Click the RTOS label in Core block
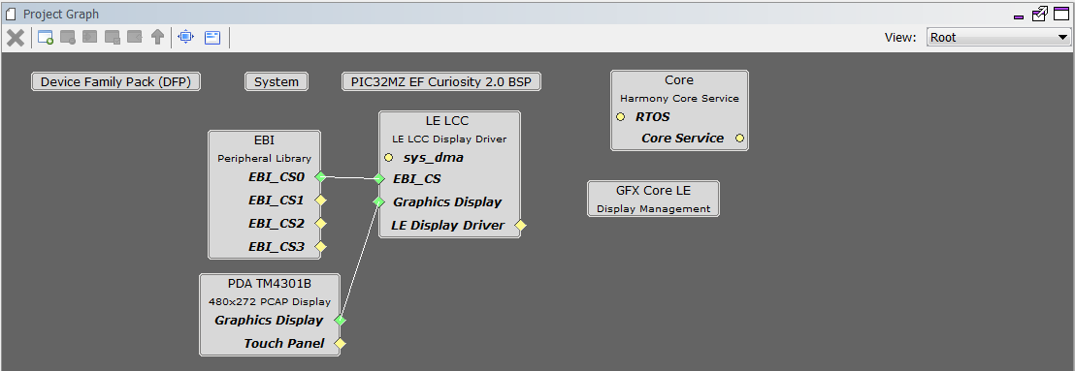Image resolution: width=1075 pixels, height=371 pixels. tap(653, 117)
